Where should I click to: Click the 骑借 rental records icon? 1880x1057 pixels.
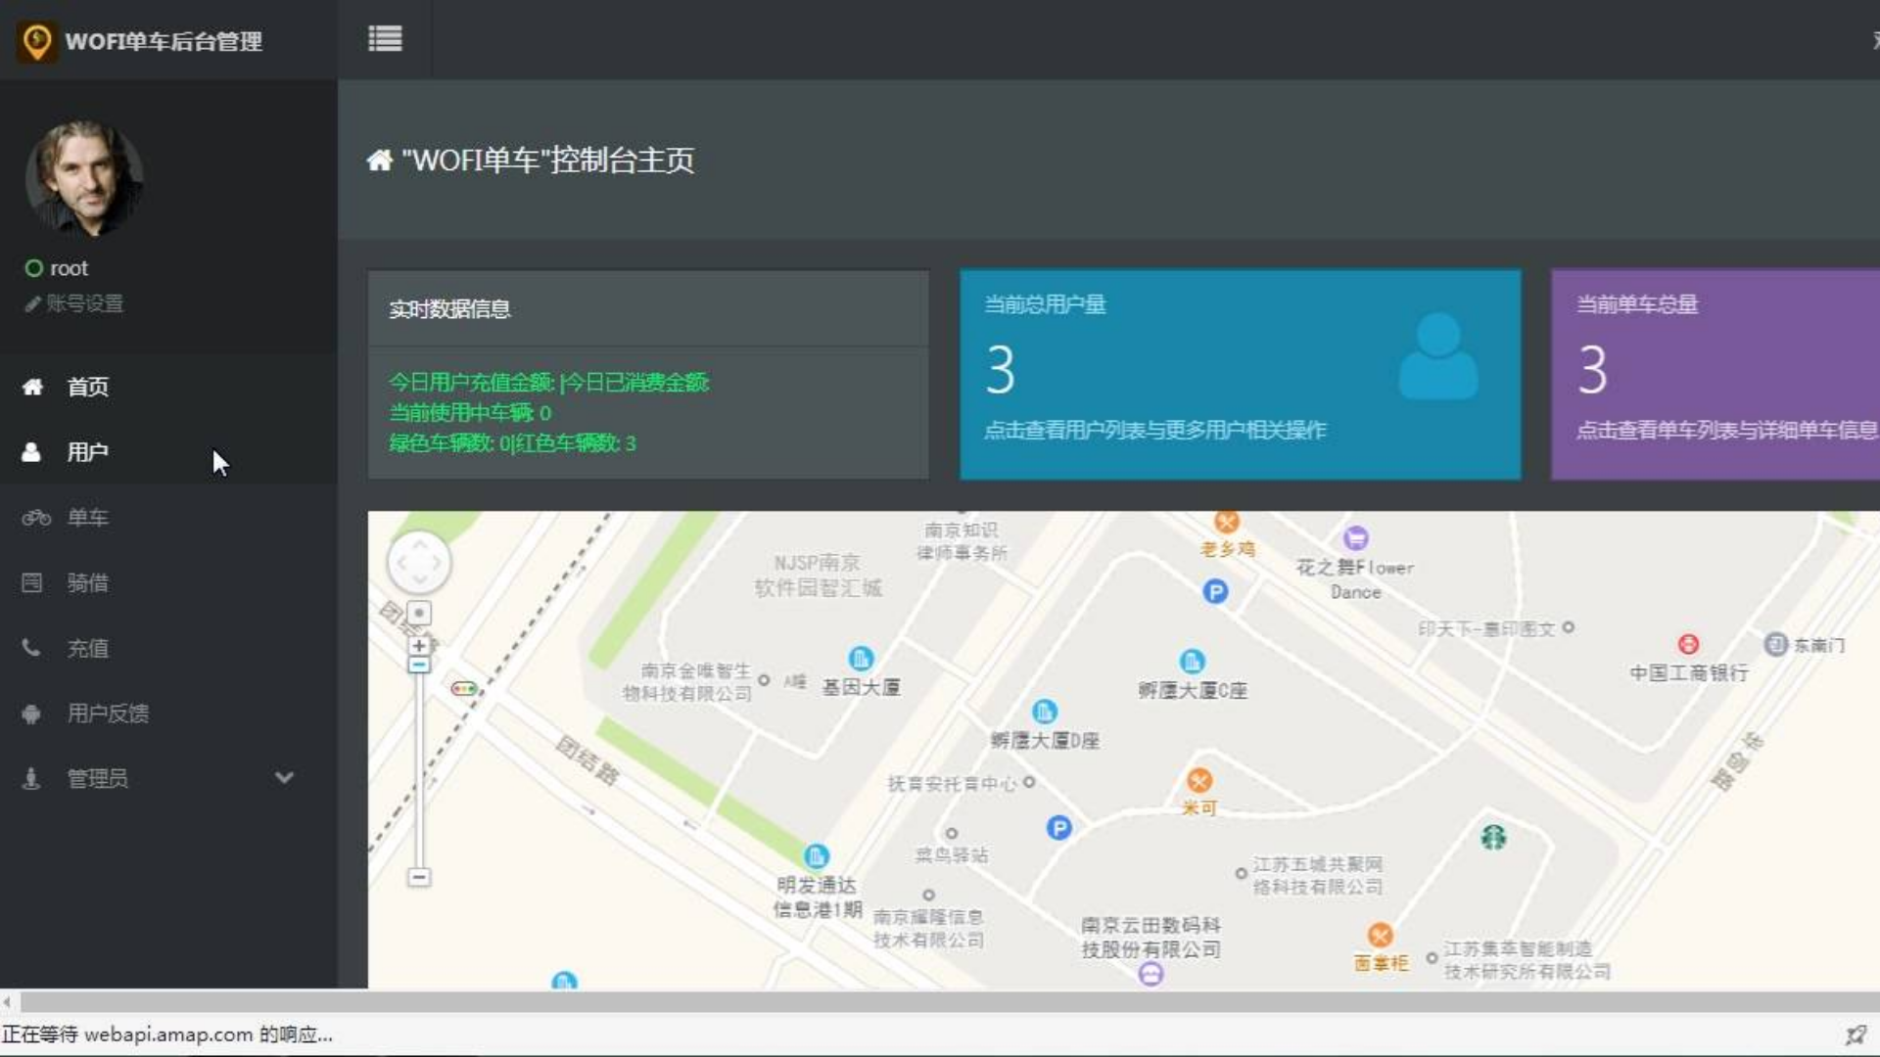[x=32, y=583]
